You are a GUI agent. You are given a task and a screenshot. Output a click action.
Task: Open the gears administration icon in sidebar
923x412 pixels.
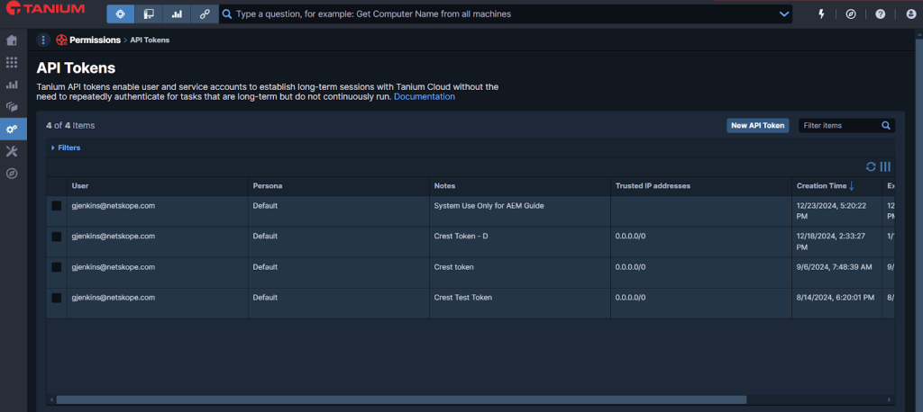coord(12,129)
